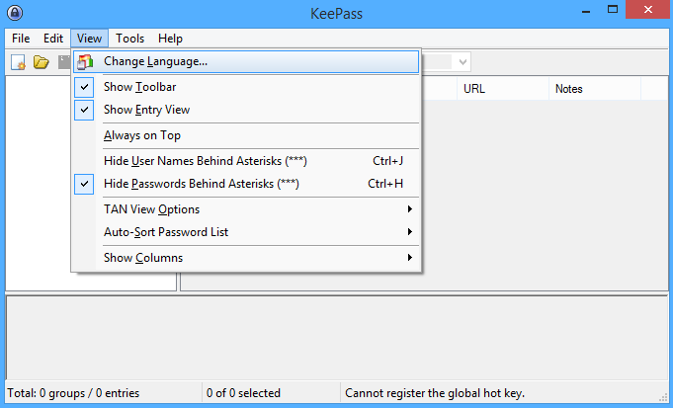
Task: Click the Ctrl+J shortcut label
Action: [x=387, y=161]
